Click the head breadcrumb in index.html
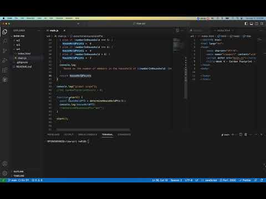266x199 pixels. pos(234,36)
